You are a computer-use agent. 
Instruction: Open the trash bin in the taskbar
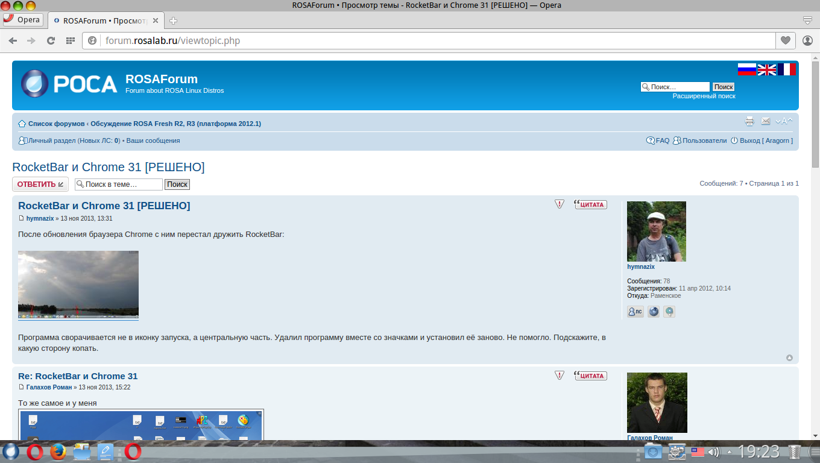pos(795,452)
